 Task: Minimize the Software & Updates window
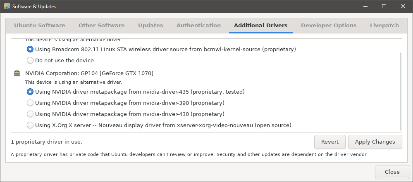click(x=365, y=6)
